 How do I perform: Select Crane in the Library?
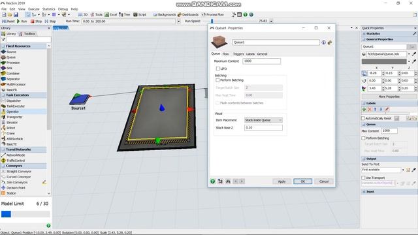point(8,133)
